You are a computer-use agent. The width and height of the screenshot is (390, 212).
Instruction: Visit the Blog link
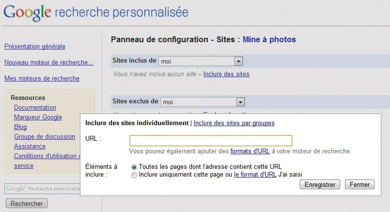[x=20, y=127]
